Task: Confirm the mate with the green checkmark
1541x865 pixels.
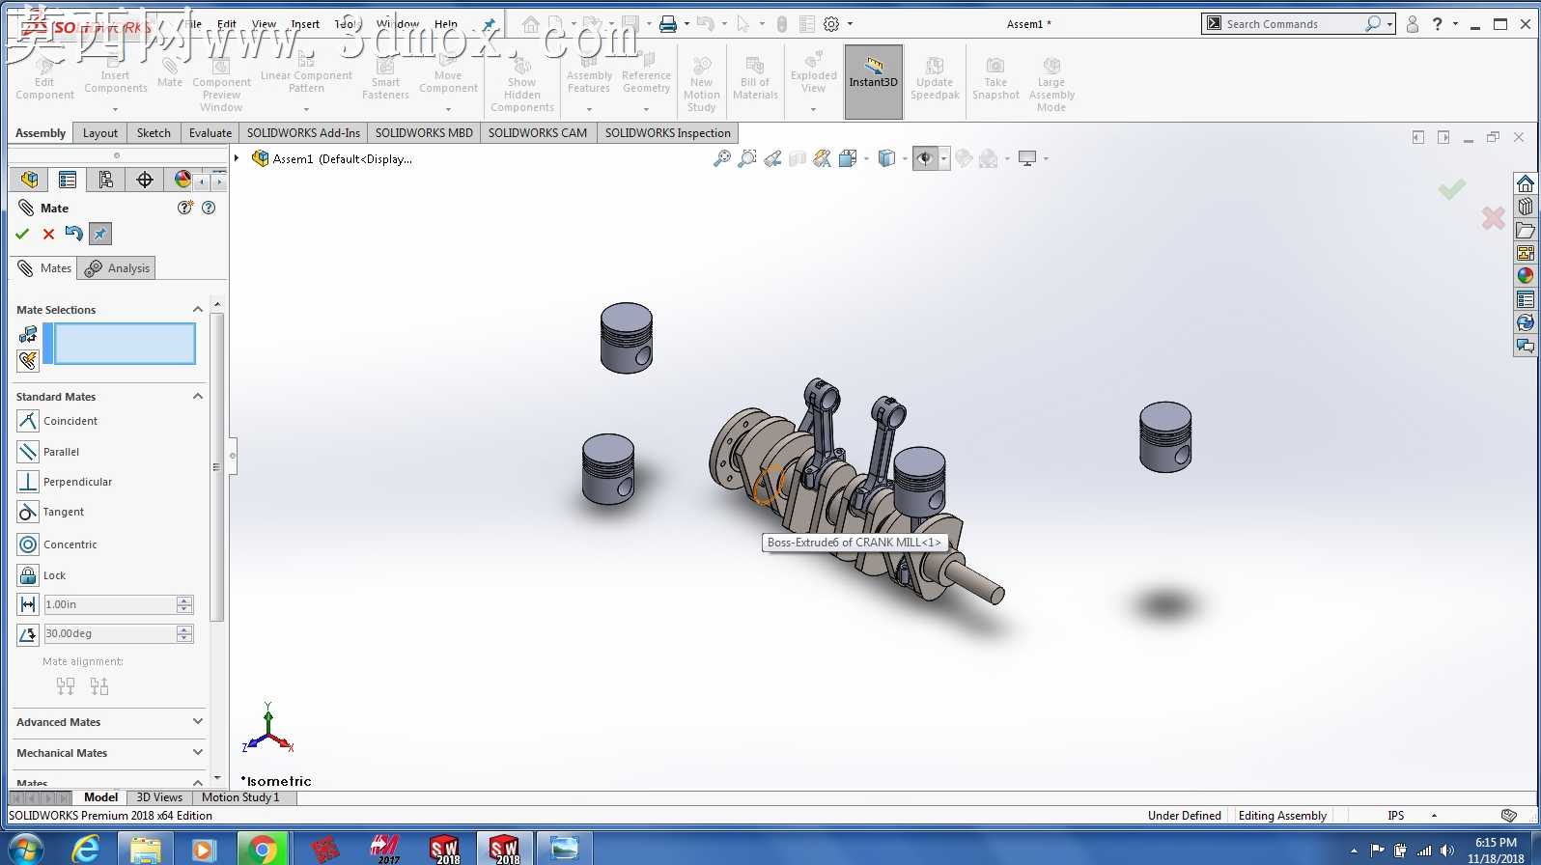Action: pyautogui.click(x=22, y=234)
